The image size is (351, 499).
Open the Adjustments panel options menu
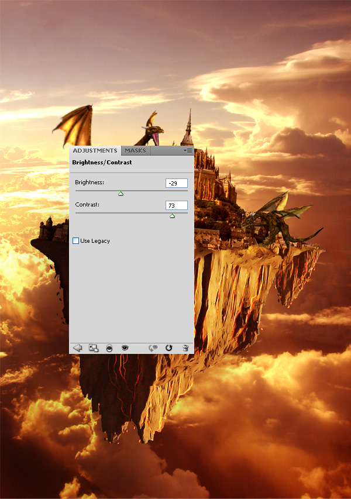[188, 150]
